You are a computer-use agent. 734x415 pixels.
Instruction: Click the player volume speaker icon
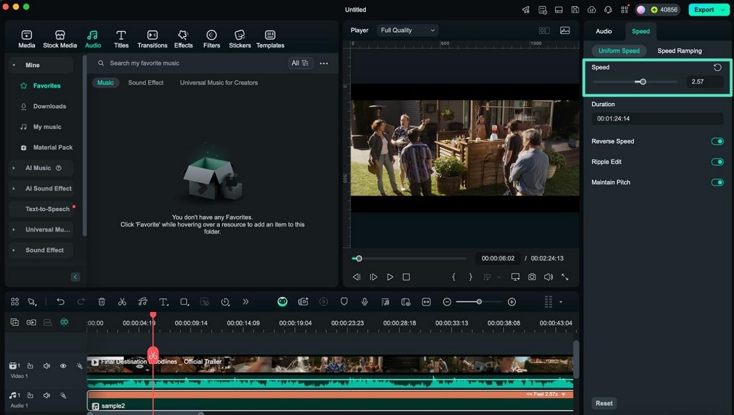coord(548,277)
